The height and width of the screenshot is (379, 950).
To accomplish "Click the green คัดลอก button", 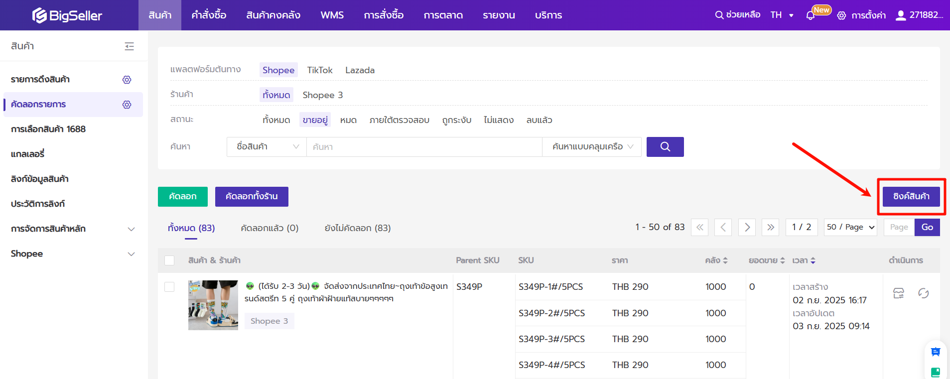I will pyautogui.click(x=182, y=197).
